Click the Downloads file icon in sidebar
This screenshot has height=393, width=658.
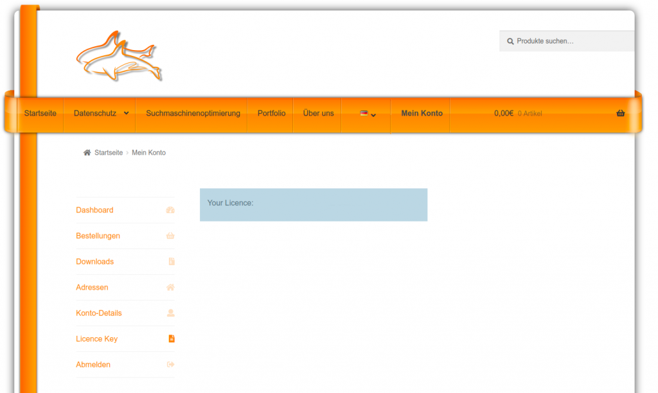click(x=171, y=261)
